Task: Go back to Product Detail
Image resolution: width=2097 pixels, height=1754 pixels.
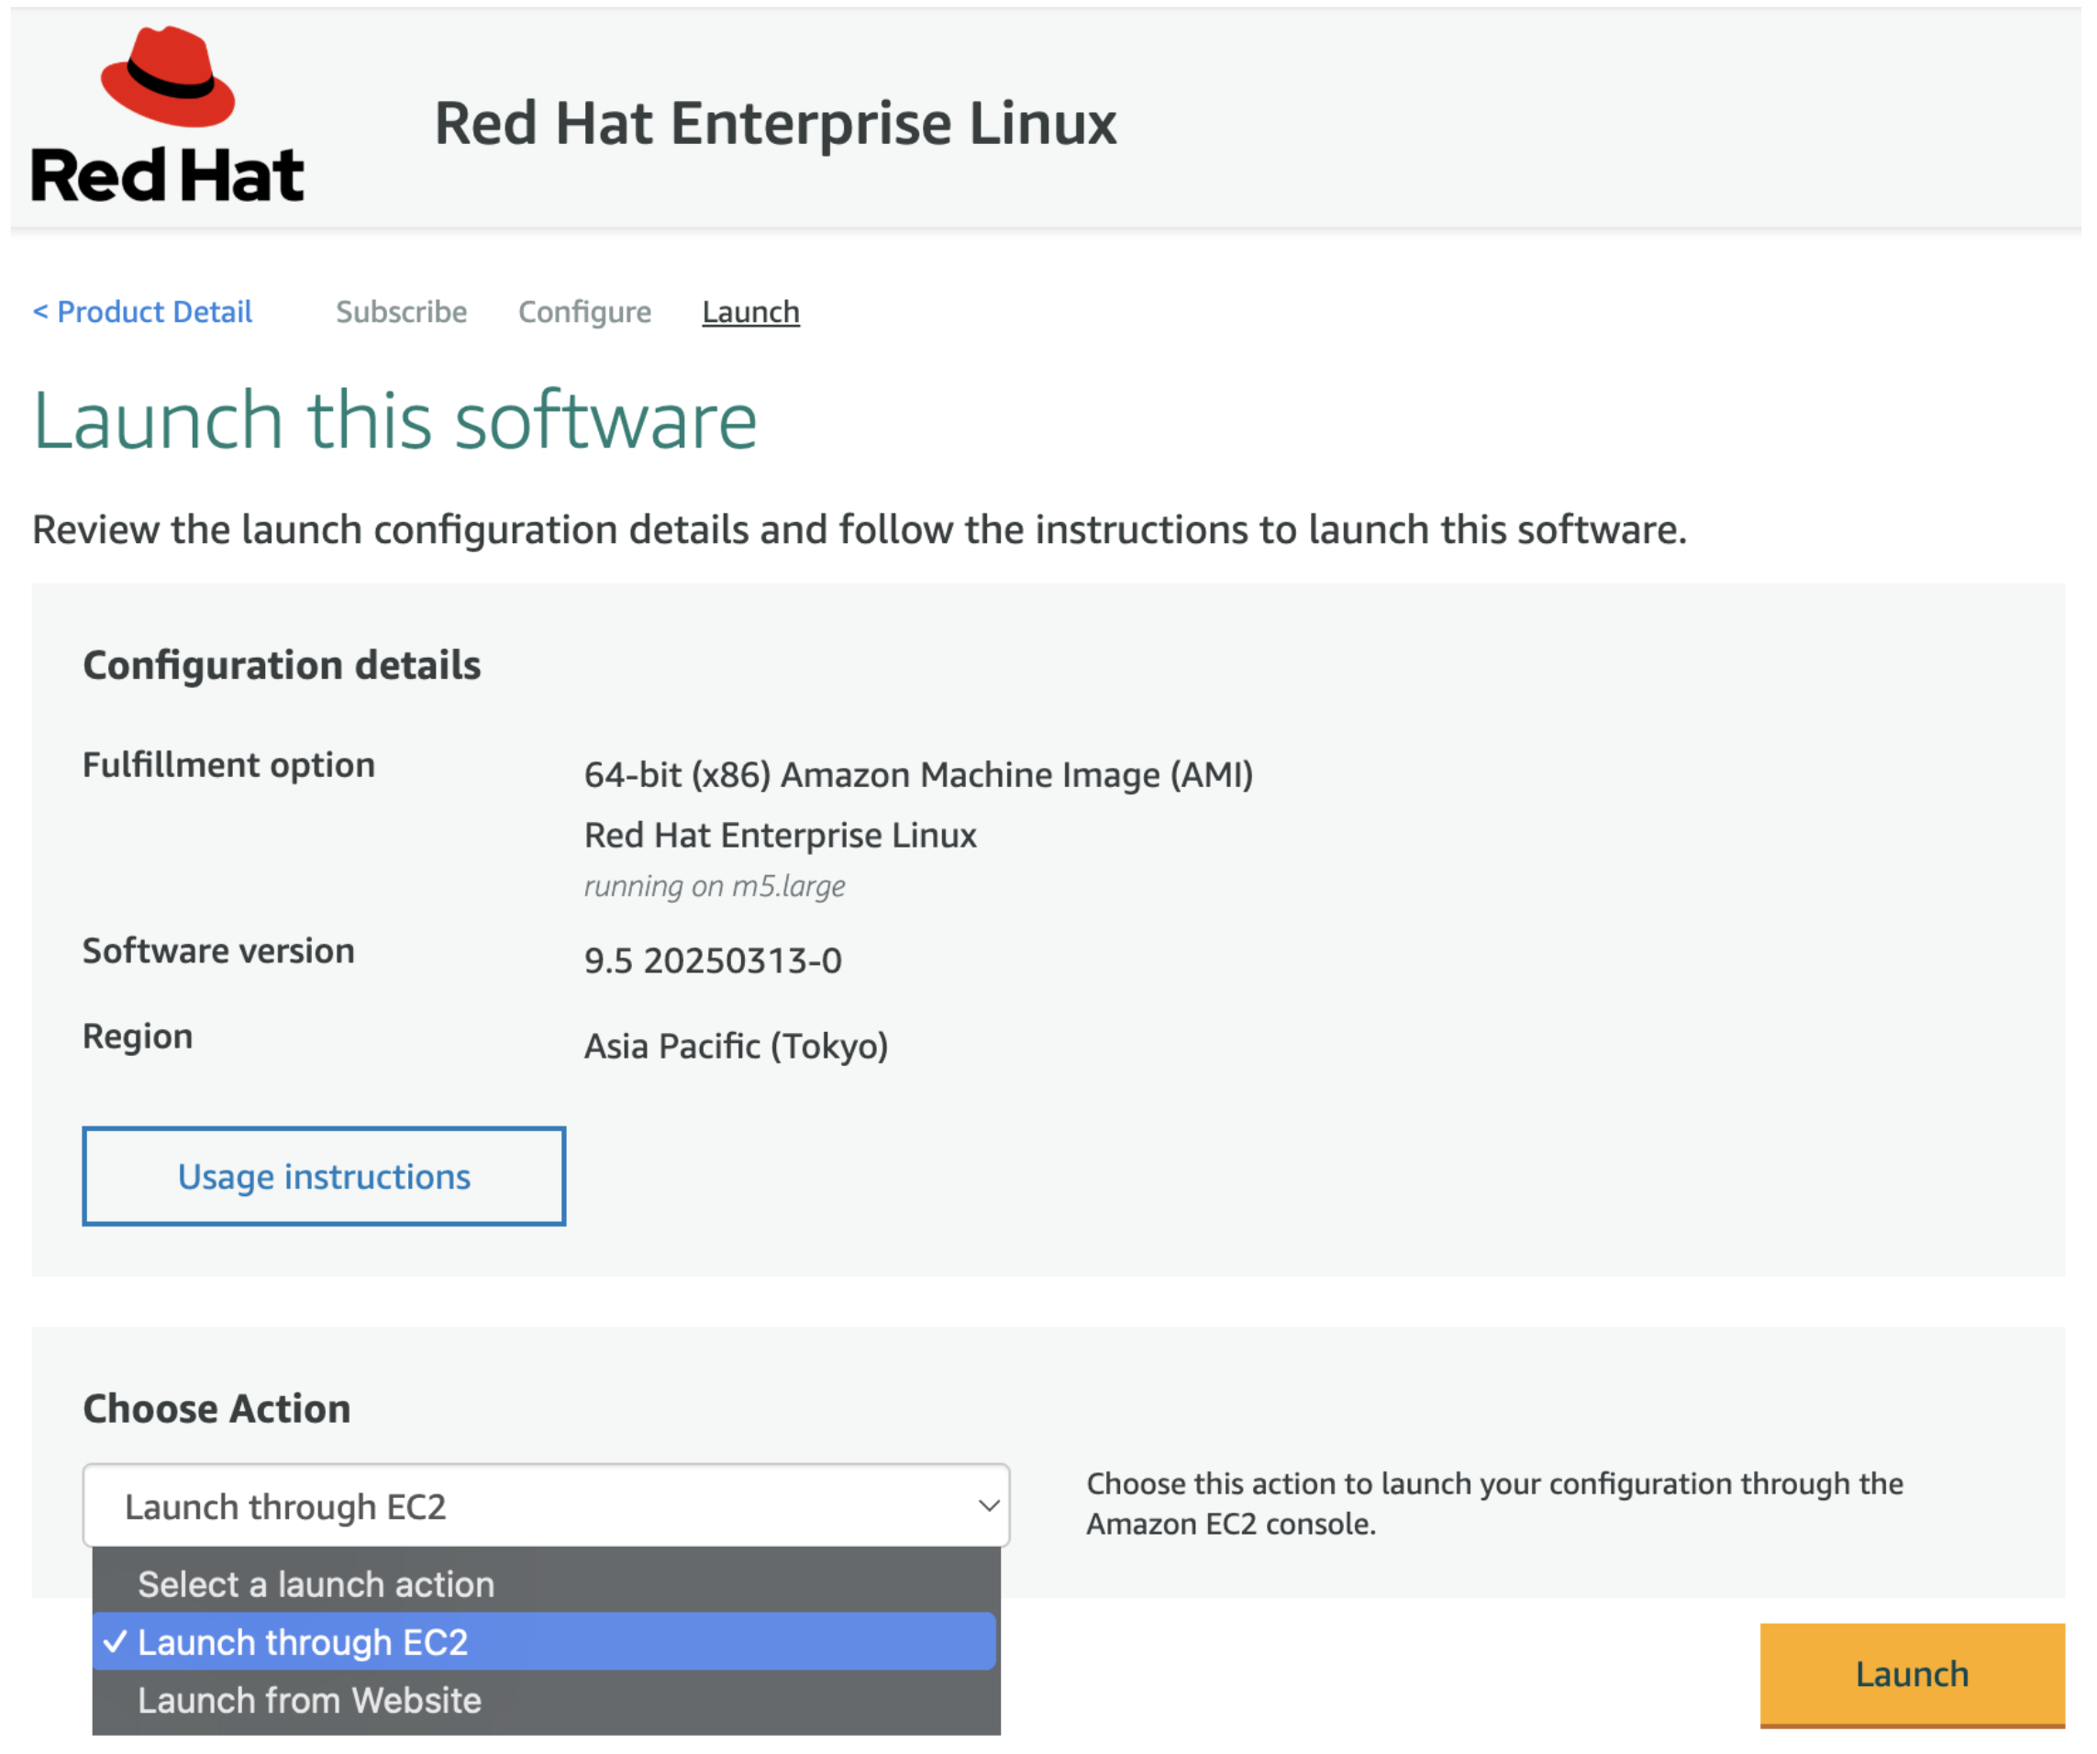Action: [143, 313]
